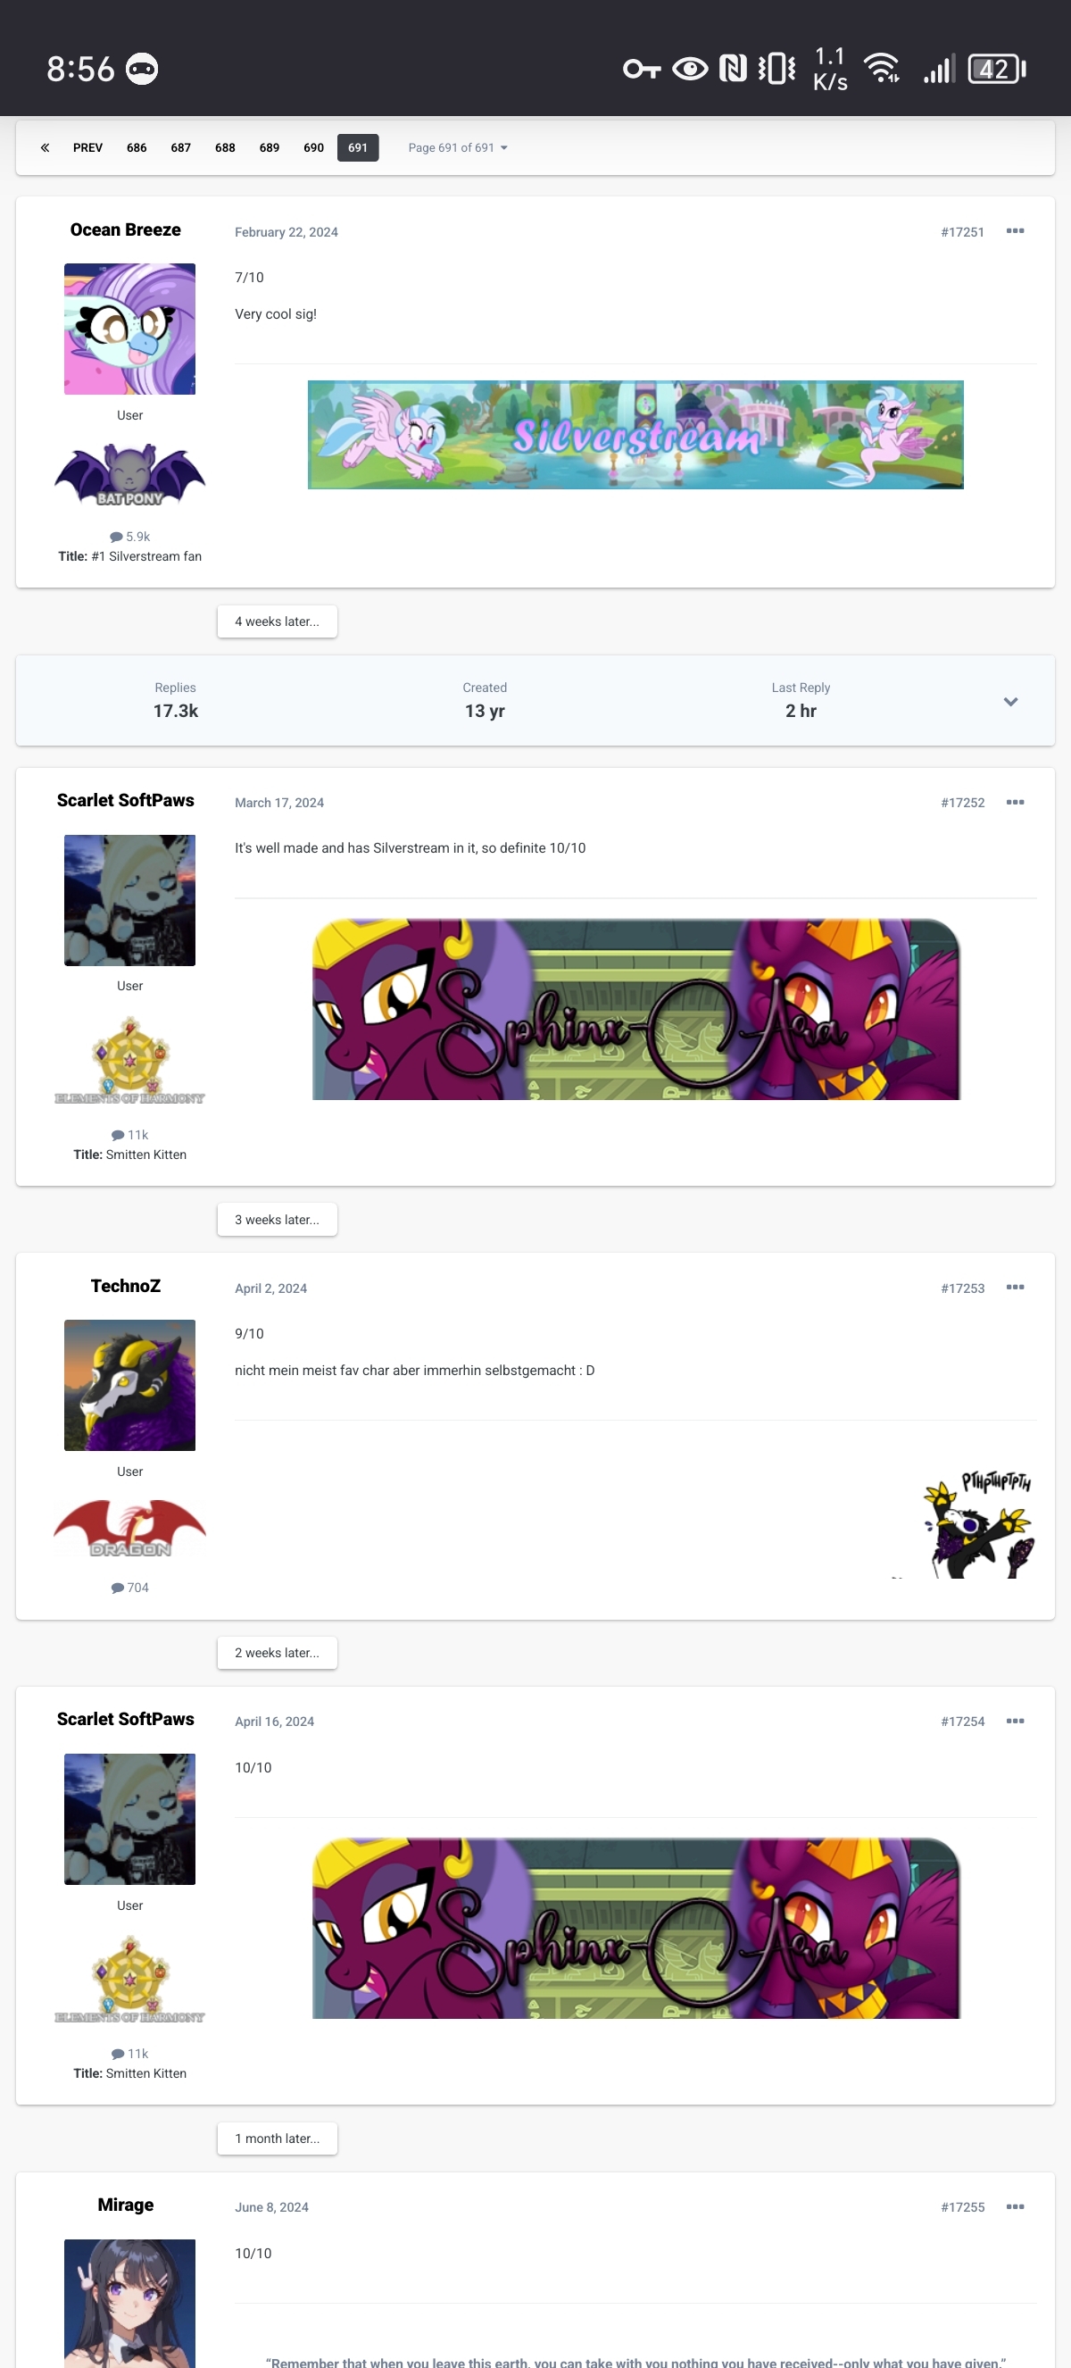Open permalink #17253
The image size is (1071, 2368).
962,1288
